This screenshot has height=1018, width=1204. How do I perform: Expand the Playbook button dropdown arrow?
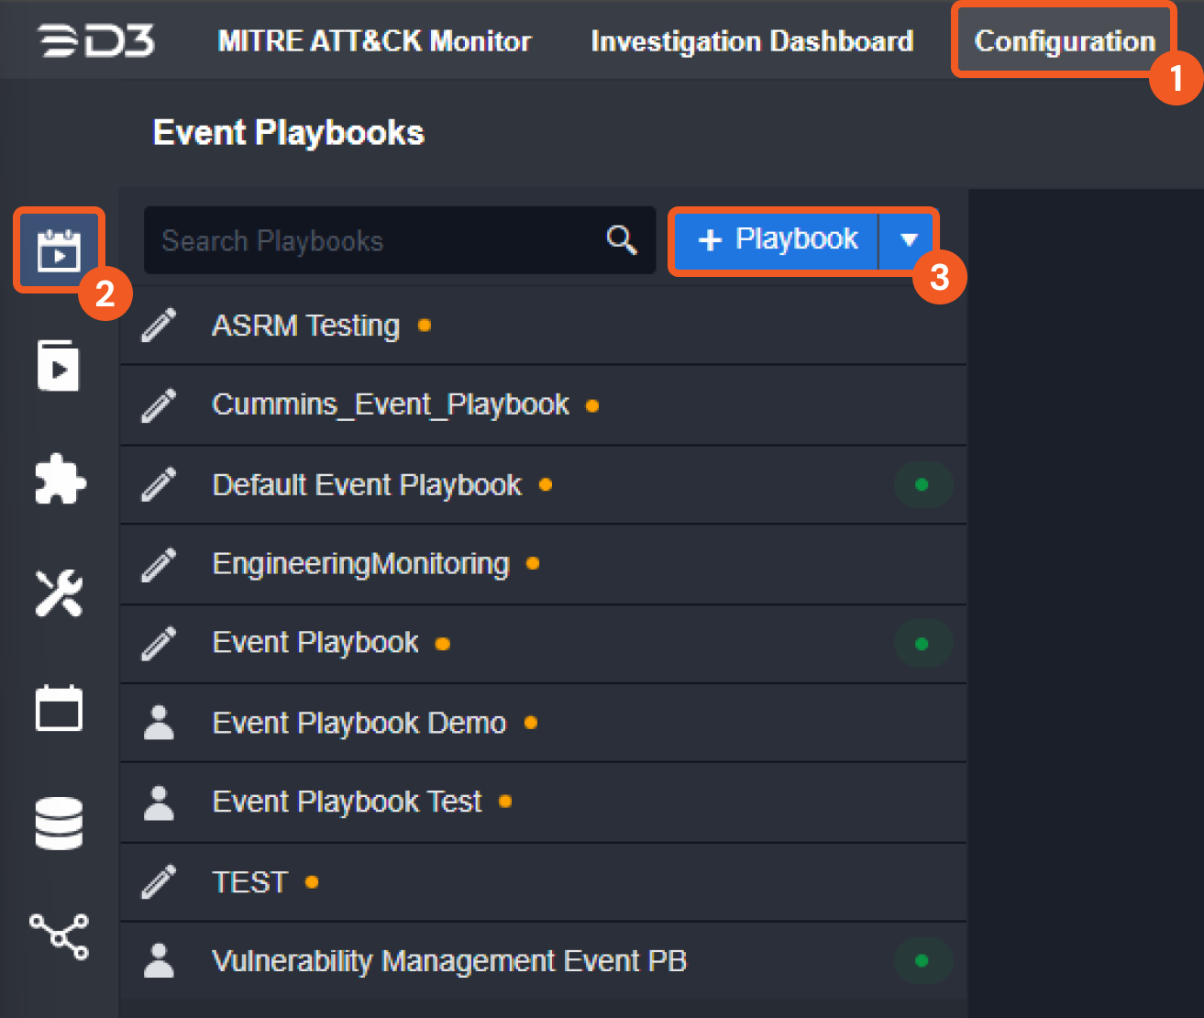908,240
